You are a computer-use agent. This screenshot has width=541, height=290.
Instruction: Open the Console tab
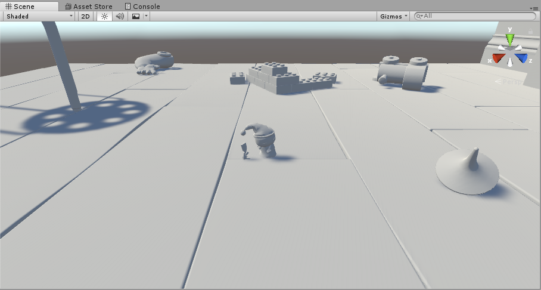(x=142, y=6)
